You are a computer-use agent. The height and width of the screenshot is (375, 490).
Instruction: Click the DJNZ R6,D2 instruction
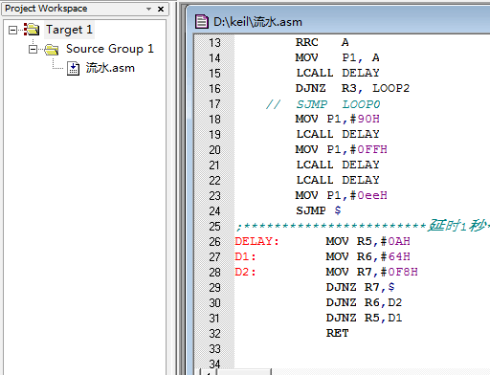coord(365,302)
